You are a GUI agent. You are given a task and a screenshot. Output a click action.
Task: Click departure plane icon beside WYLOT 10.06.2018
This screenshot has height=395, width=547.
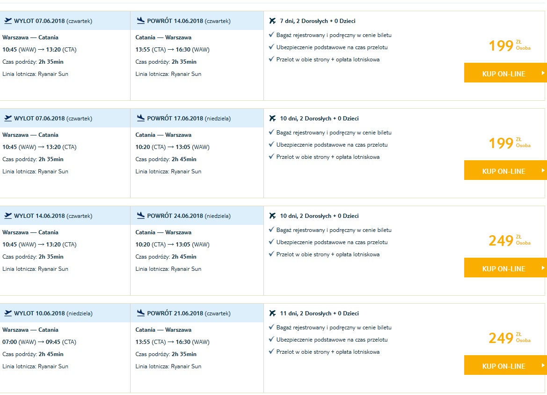[7, 313]
